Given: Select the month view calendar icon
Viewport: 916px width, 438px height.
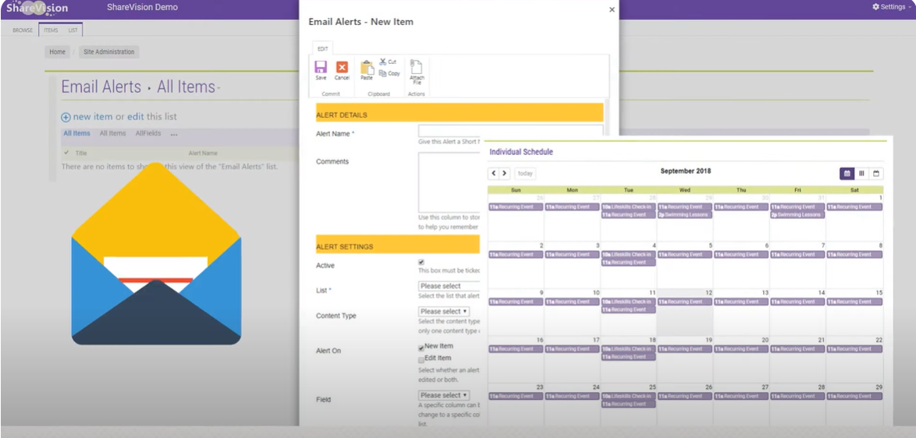Looking at the screenshot, I should [847, 173].
